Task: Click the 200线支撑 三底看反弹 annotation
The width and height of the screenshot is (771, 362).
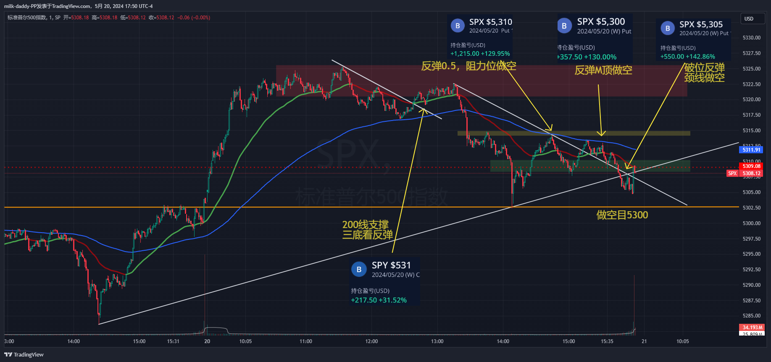Action: pyautogui.click(x=367, y=230)
